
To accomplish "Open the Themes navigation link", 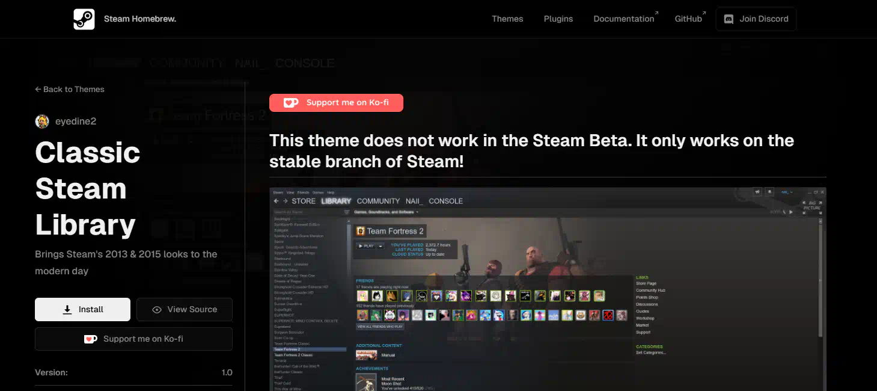I will click(507, 19).
